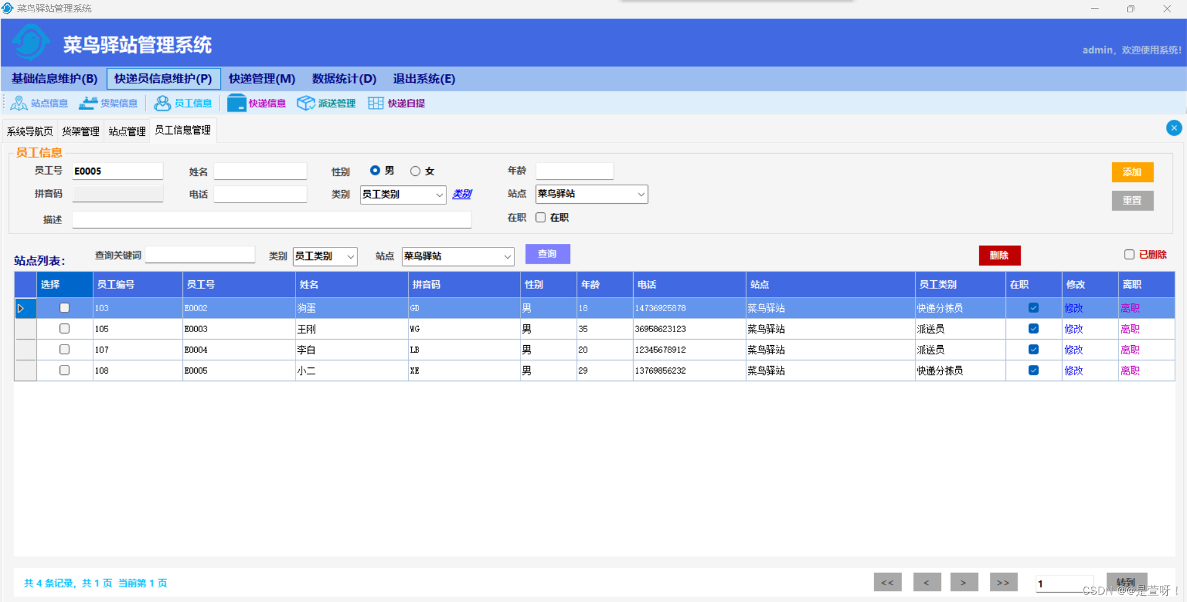
Task: Click the 查询关键词 input field
Action: [x=200, y=254]
